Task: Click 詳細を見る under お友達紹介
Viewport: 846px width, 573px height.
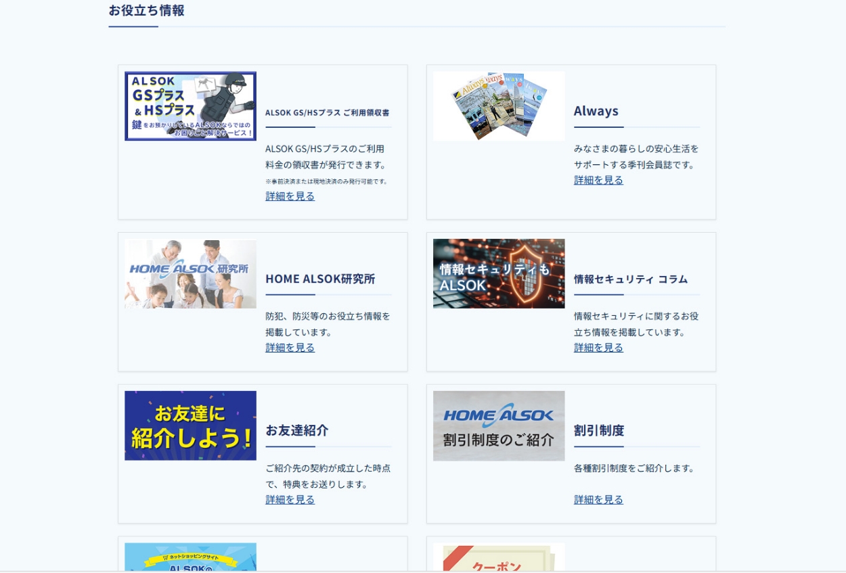Action: pos(290,500)
